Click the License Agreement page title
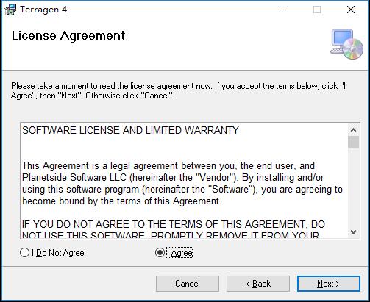370x302 pixels. pyautogui.click(x=68, y=36)
